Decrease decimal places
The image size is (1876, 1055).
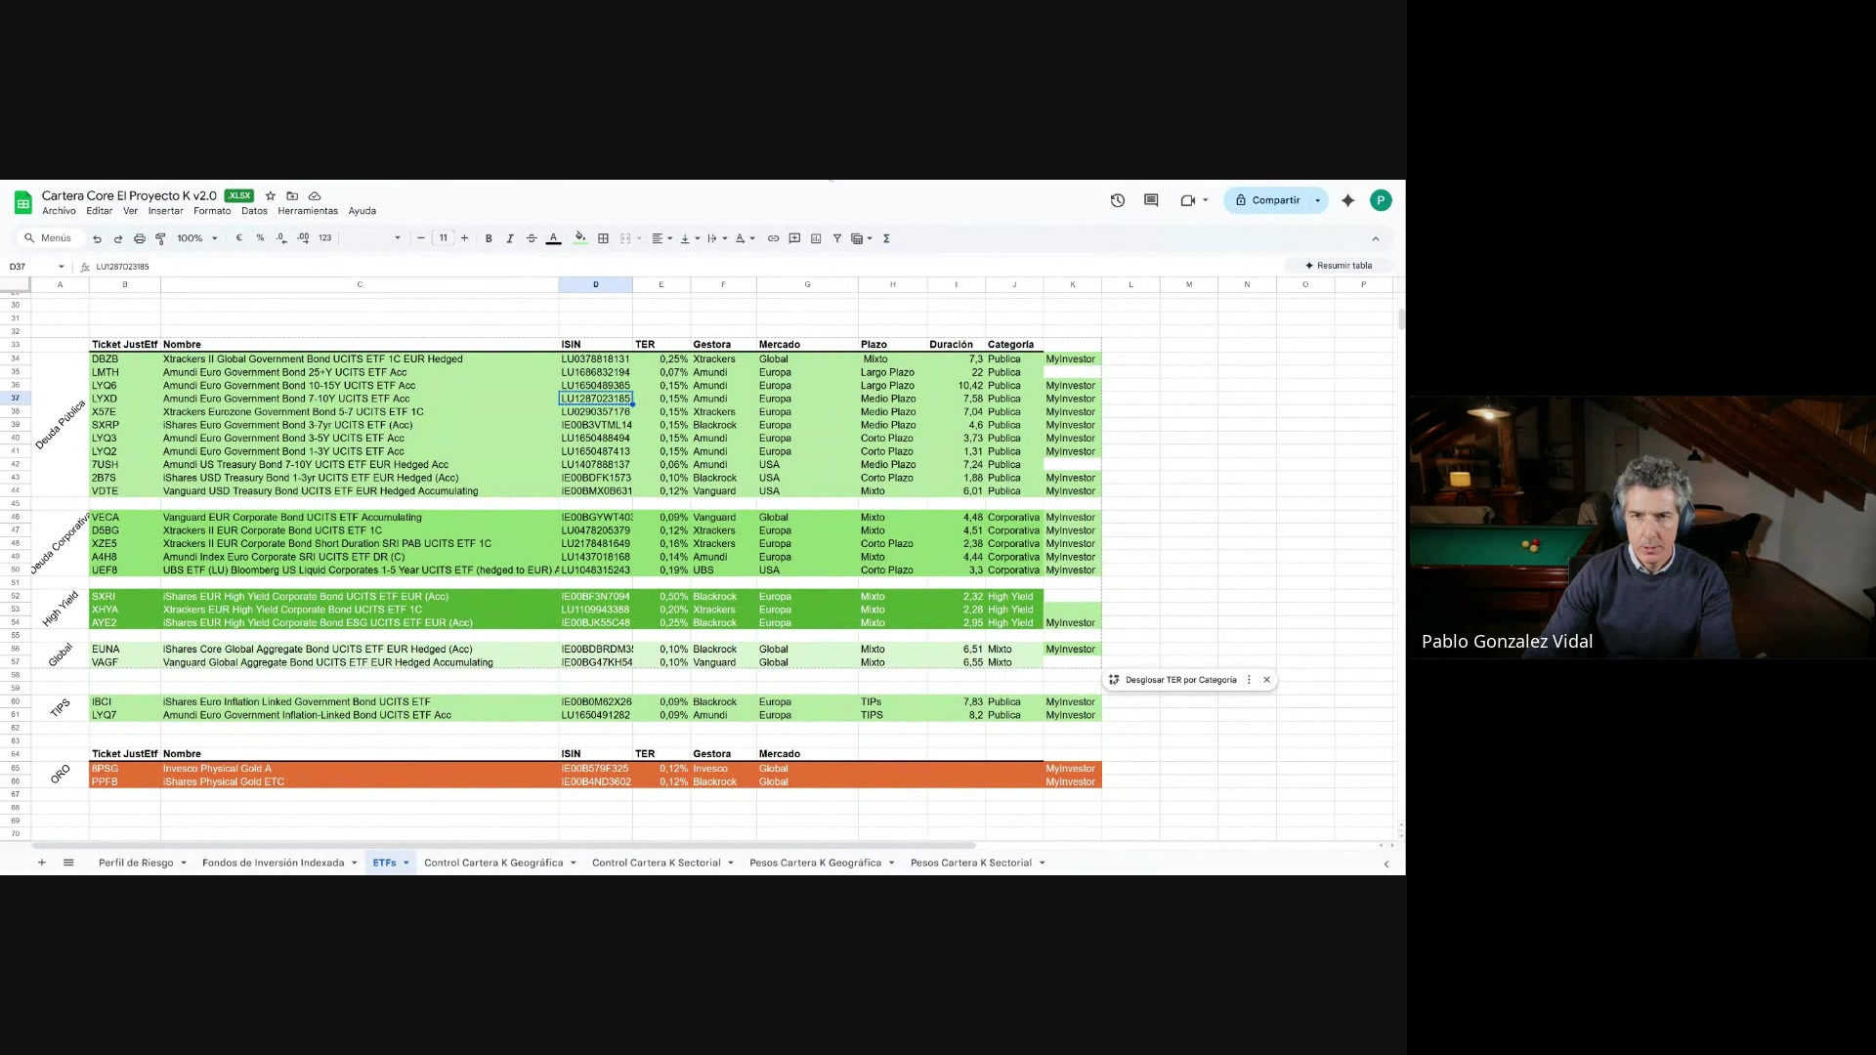click(281, 238)
